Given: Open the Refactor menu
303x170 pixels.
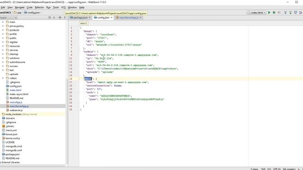Looking at the screenshot, I should click(x=39, y=8).
